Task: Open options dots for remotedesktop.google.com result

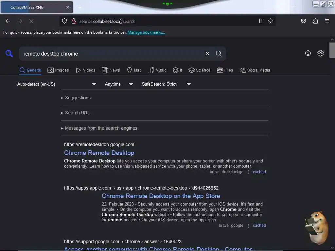Action: click(x=248, y=172)
